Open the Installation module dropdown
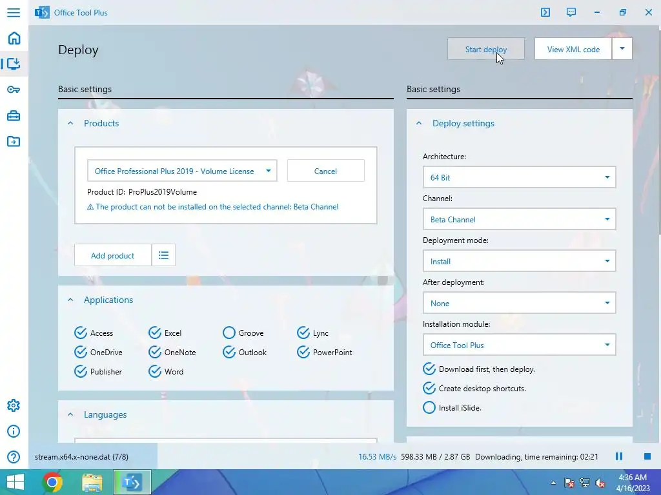This screenshot has width=661, height=495. 520,345
